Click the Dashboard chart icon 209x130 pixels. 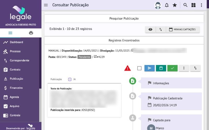[5, 42]
